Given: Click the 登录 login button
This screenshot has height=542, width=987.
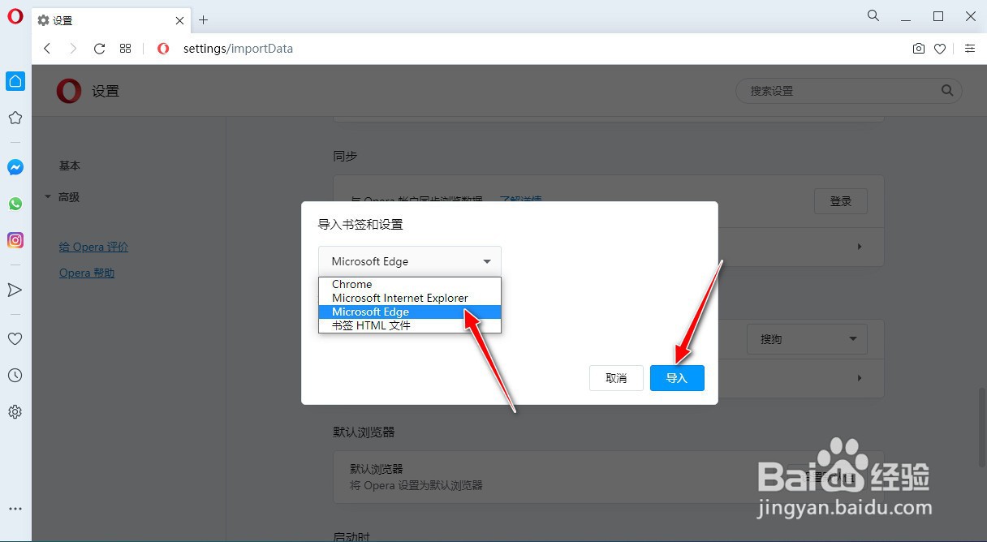Looking at the screenshot, I should click(840, 201).
